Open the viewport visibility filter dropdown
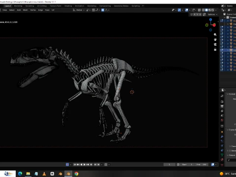236x177 pixels. [x=174, y=10]
